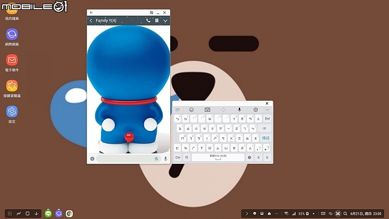Open keyboard emoji panel
This screenshot has height=219, width=389.
click(191, 110)
